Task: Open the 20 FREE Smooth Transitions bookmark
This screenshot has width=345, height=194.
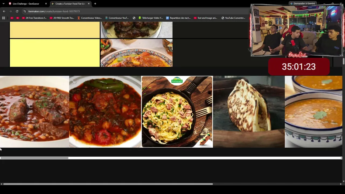Action: pyautogui.click(x=62, y=18)
